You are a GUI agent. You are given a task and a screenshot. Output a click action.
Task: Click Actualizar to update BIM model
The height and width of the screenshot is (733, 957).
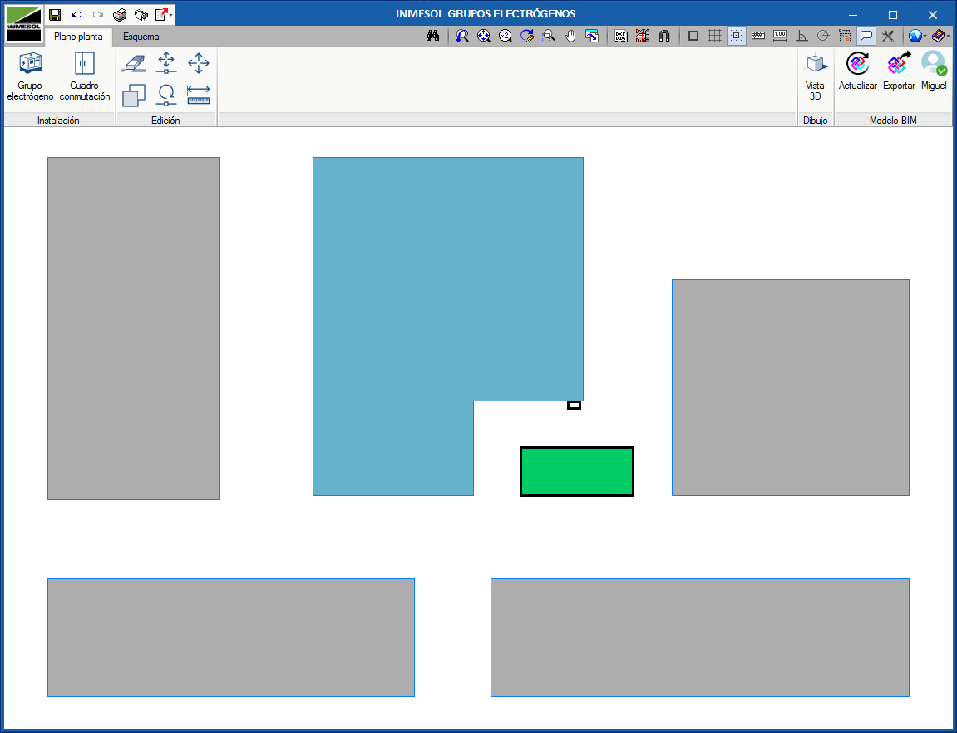coord(857,72)
